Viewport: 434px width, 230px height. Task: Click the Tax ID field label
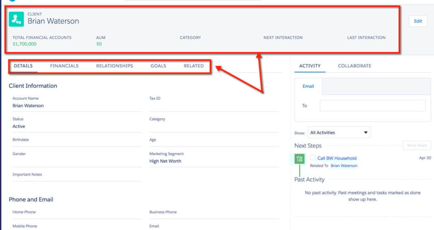click(154, 98)
